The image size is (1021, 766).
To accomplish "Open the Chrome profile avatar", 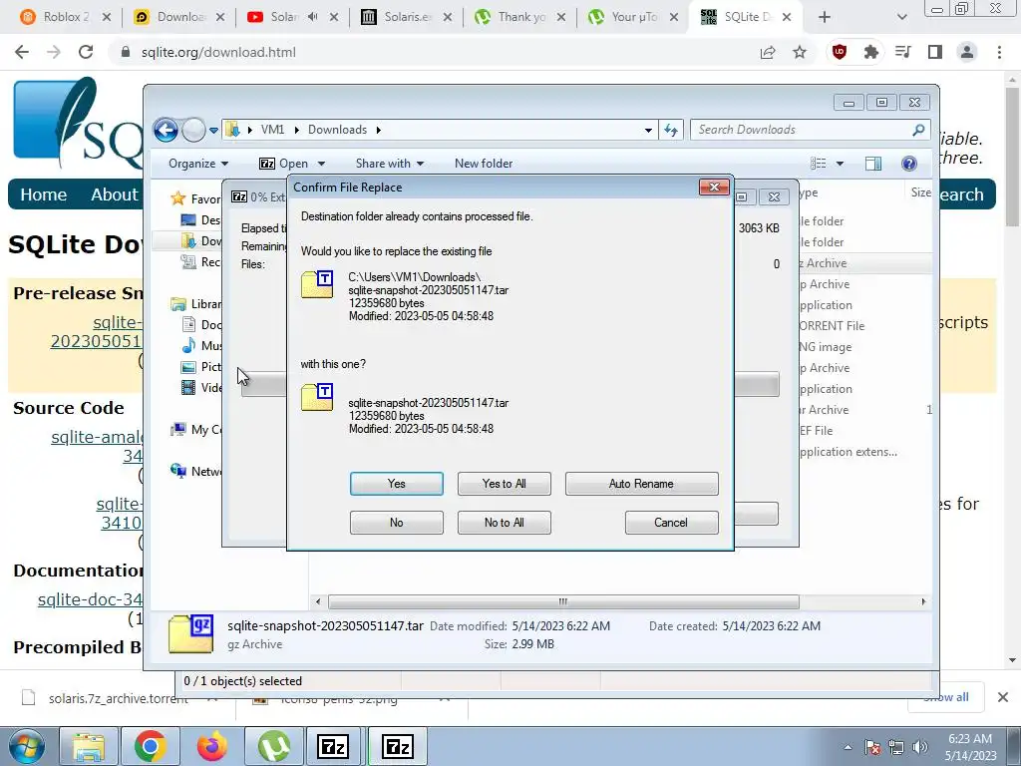I will coord(967,52).
